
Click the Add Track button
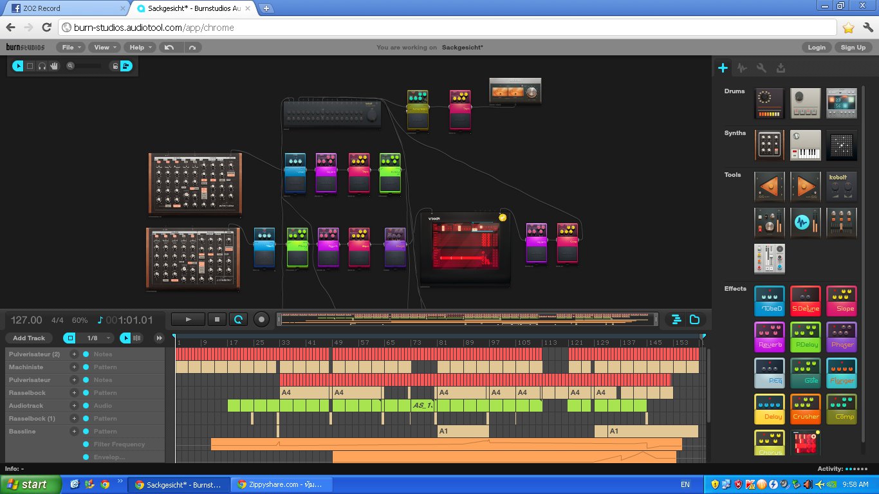pos(29,338)
